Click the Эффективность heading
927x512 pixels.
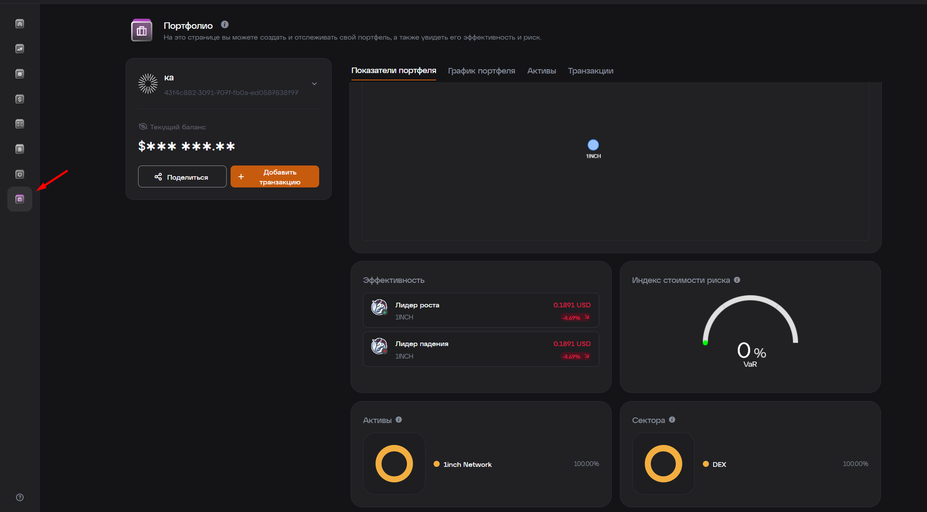point(393,280)
